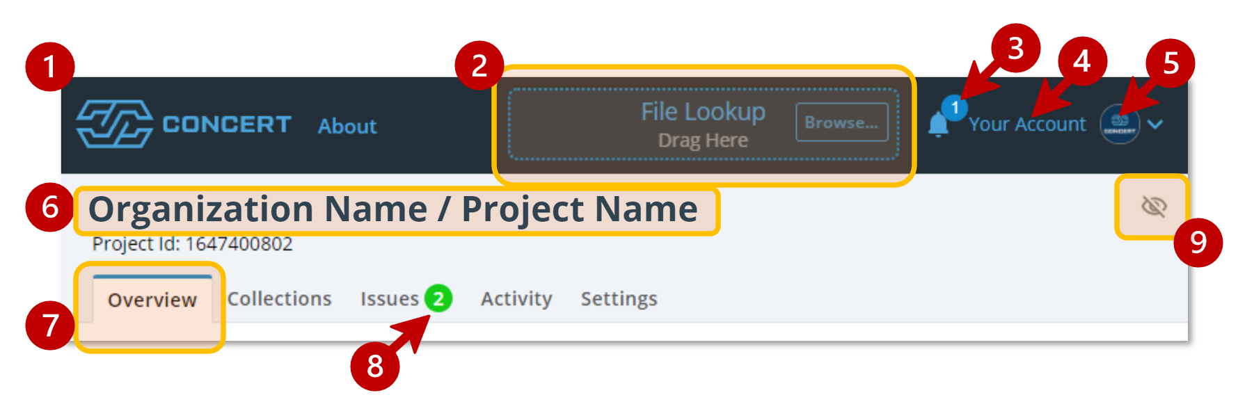
Task: Click the Your Account link
Action: [1026, 124]
